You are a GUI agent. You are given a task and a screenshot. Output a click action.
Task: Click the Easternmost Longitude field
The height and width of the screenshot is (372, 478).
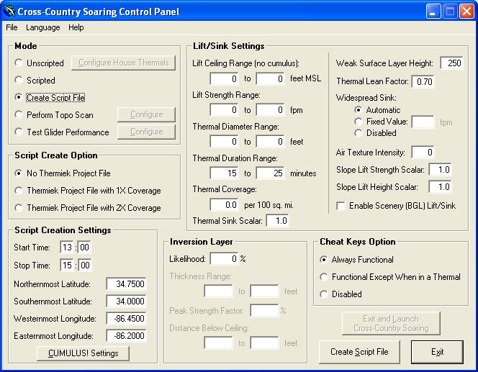coord(126,336)
